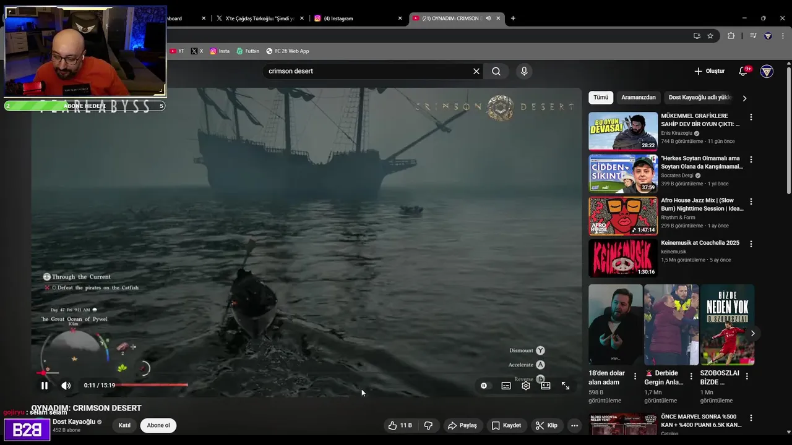This screenshot has height=445, width=792.
Task: Open Afro House Jazz Mix video title
Action: point(702,205)
